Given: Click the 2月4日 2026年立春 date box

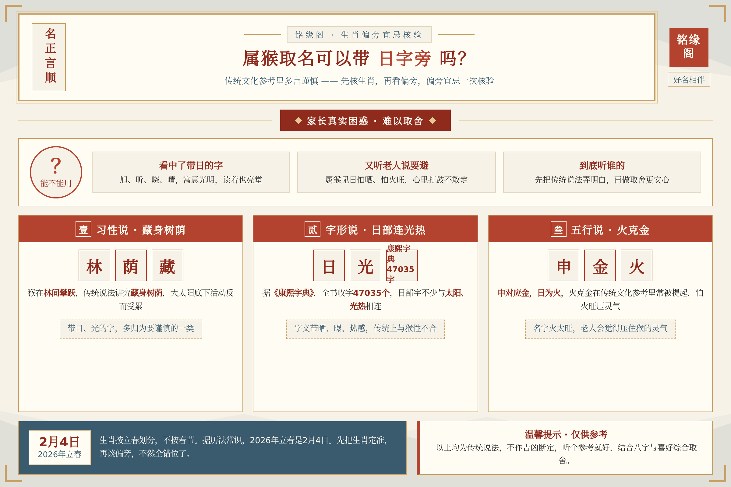Looking at the screenshot, I should point(60,447).
